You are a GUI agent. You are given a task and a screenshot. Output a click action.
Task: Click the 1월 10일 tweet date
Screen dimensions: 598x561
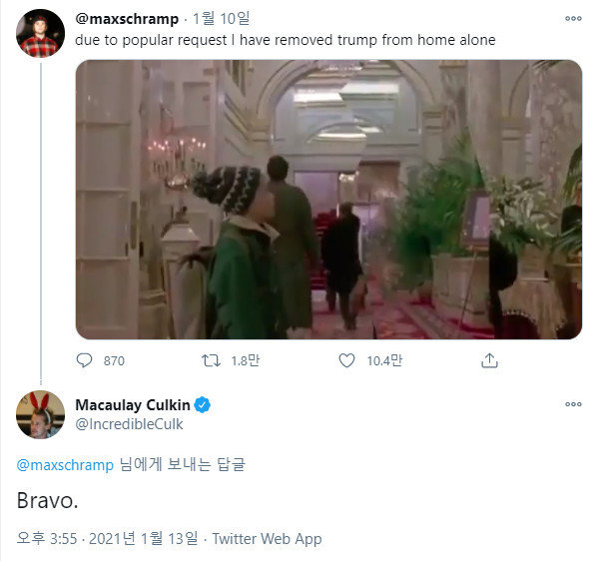pyautogui.click(x=222, y=19)
